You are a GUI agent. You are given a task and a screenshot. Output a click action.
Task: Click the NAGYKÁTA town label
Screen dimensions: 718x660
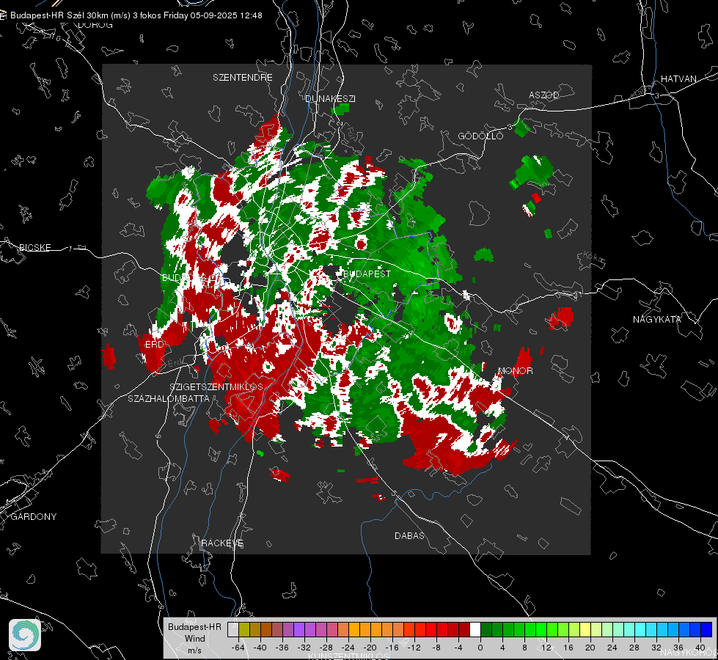[x=657, y=320]
